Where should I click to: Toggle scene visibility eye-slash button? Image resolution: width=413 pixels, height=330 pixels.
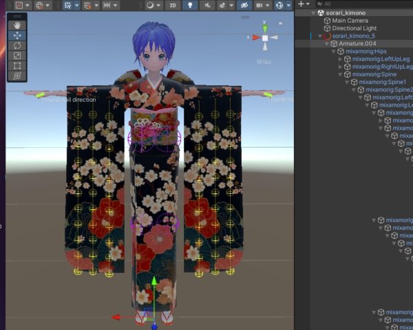click(x=242, y=5)
